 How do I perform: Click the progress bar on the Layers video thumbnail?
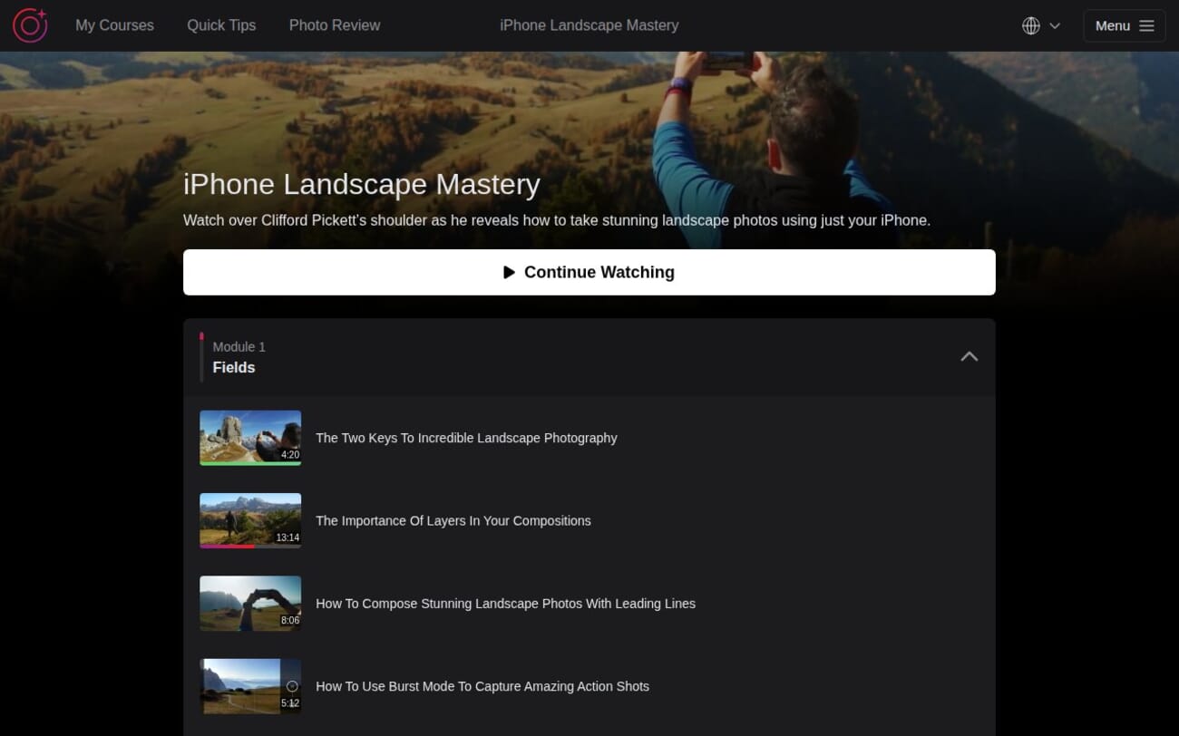coord(250,546)
